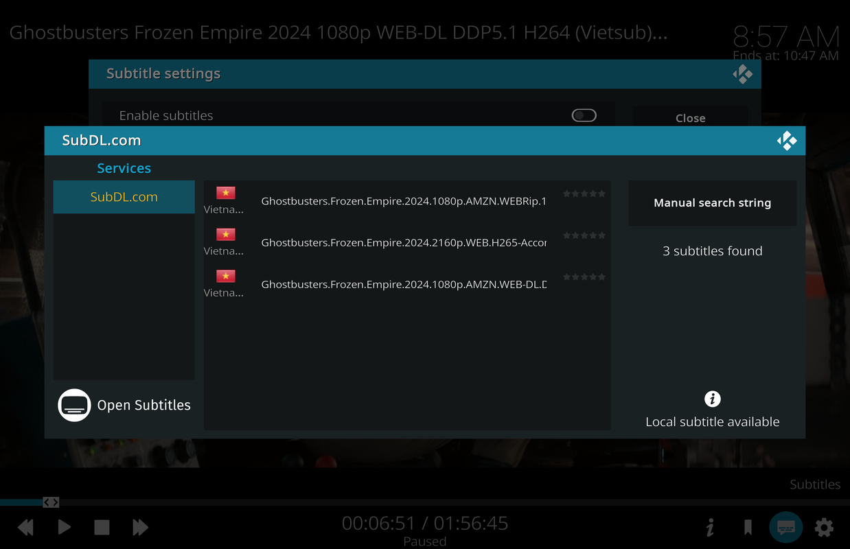Open the bookmarks icon
Viewport: 850px width, 549px height.
pos(748,527)
